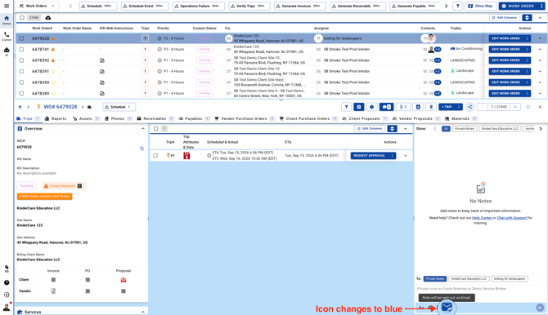Screen dimensions: 548x315
Task: Toggle the email notification envelope icon
Action: (447, 308)
